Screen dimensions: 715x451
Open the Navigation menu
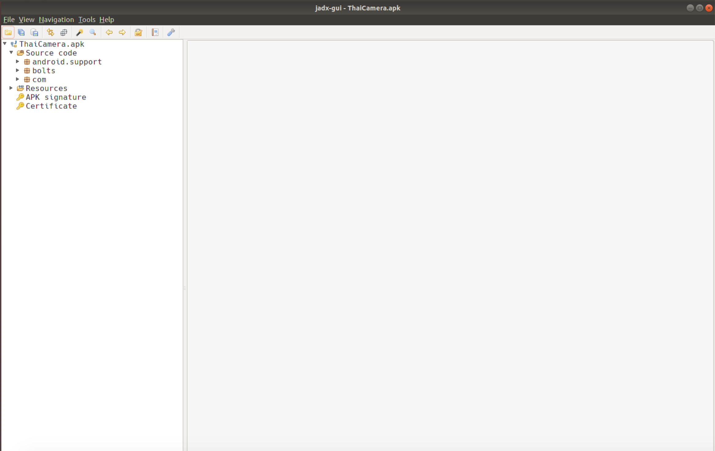pyautogui.click(x=55, y=19)
